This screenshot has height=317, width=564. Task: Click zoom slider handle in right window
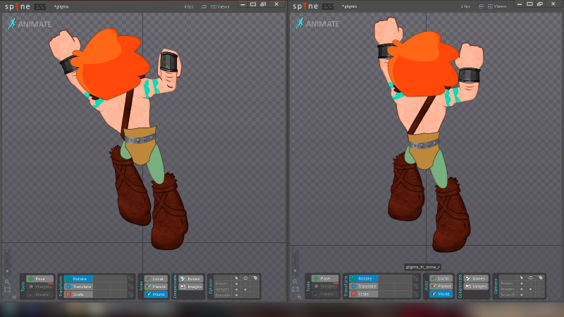pos(295,271)
